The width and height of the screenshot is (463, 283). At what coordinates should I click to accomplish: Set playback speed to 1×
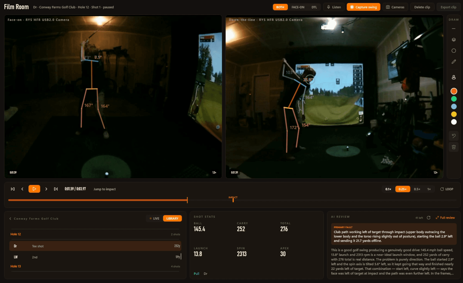[x=429, y=189]
